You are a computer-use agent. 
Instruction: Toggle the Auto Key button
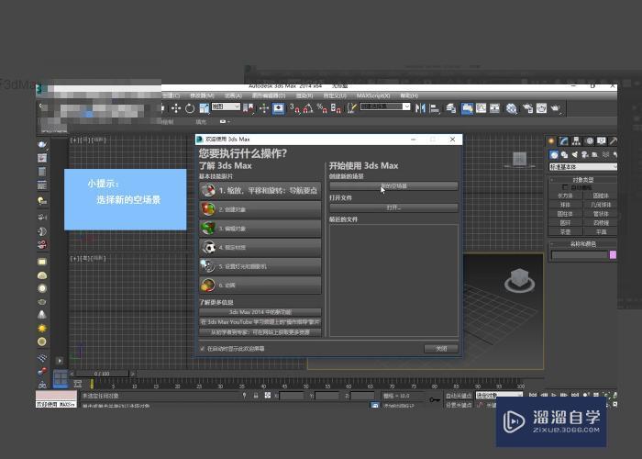pos(458,396)
